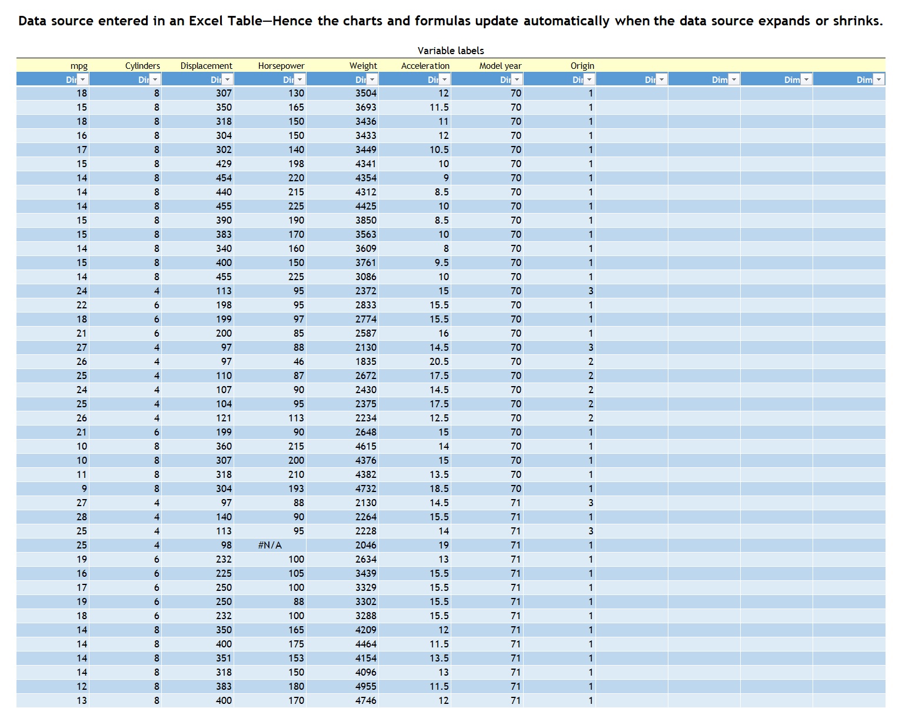Open the filter dropdown under Model year

coord(517,79)
